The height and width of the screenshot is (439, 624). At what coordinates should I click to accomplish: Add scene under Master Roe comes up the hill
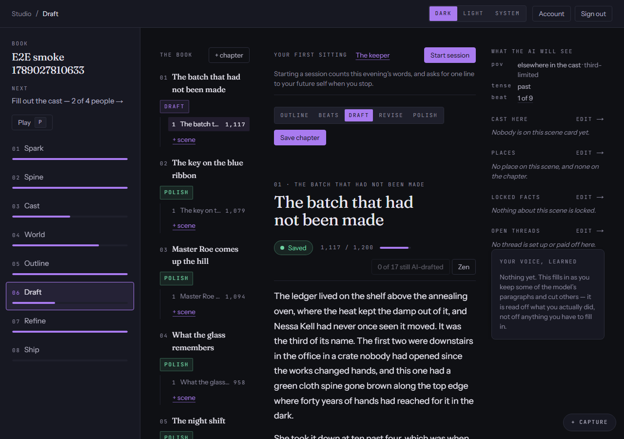[184, 312]
